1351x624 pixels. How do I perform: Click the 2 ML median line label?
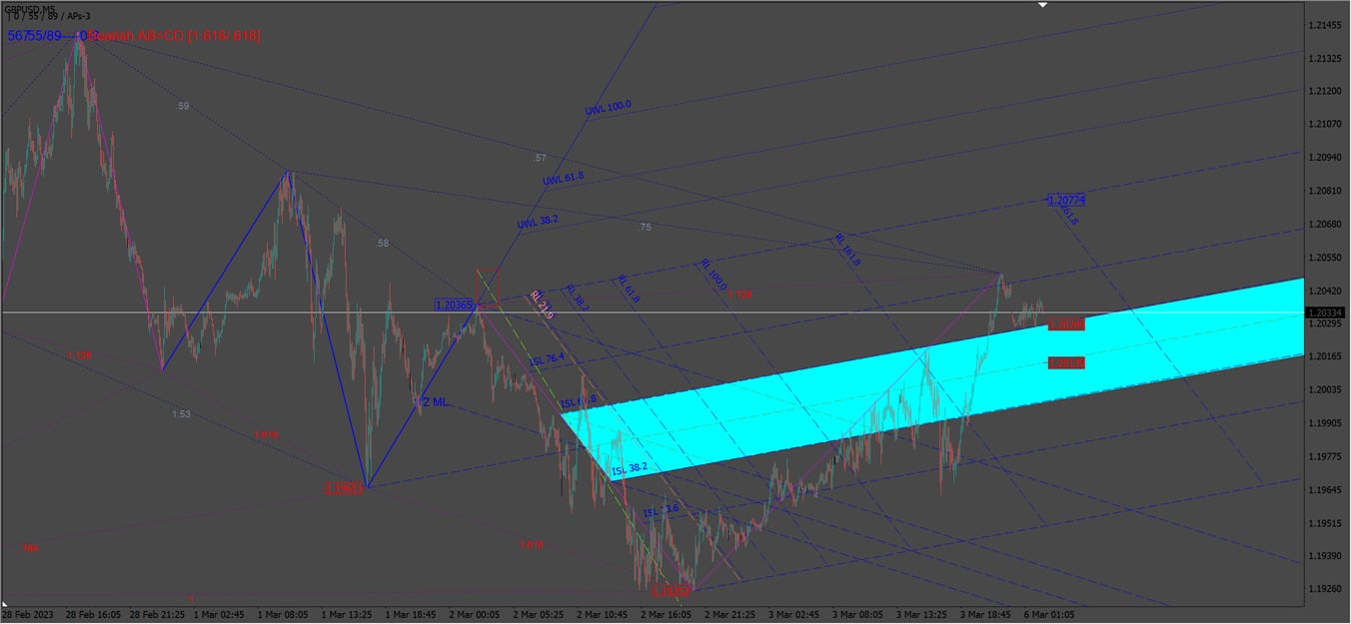pos(435,401)
